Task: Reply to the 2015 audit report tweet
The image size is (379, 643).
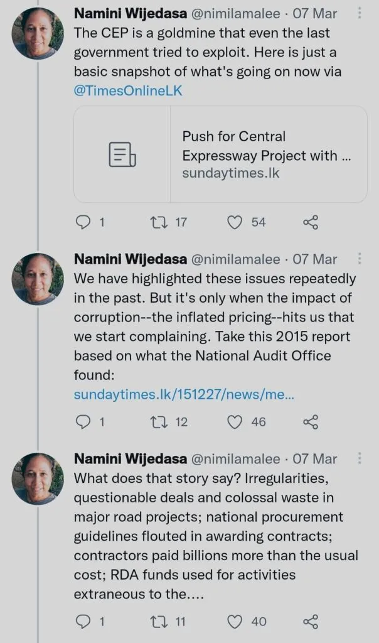Action: [x=83, y=422]
